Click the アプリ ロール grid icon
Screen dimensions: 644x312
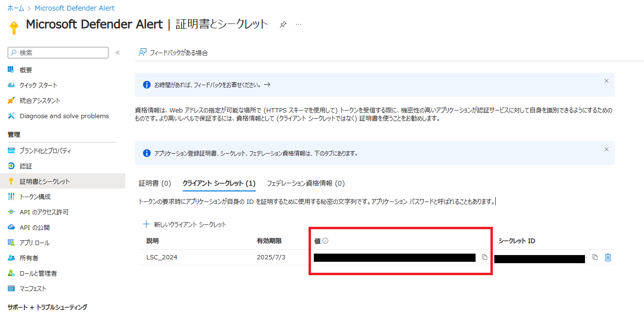pos(11,243)
